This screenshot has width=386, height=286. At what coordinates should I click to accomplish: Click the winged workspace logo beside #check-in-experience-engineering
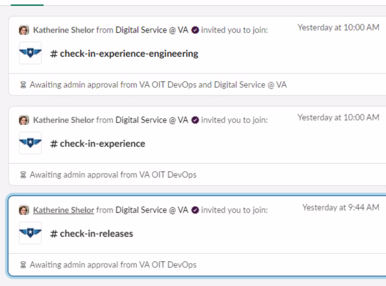coord(30,53)
